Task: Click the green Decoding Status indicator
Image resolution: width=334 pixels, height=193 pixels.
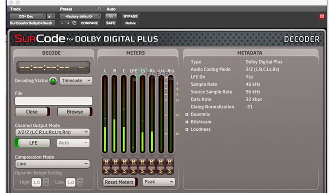Action: [x=53, y=81]
